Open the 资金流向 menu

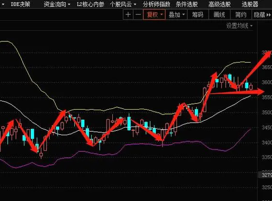pyautogui.click(x=57, y=4)
